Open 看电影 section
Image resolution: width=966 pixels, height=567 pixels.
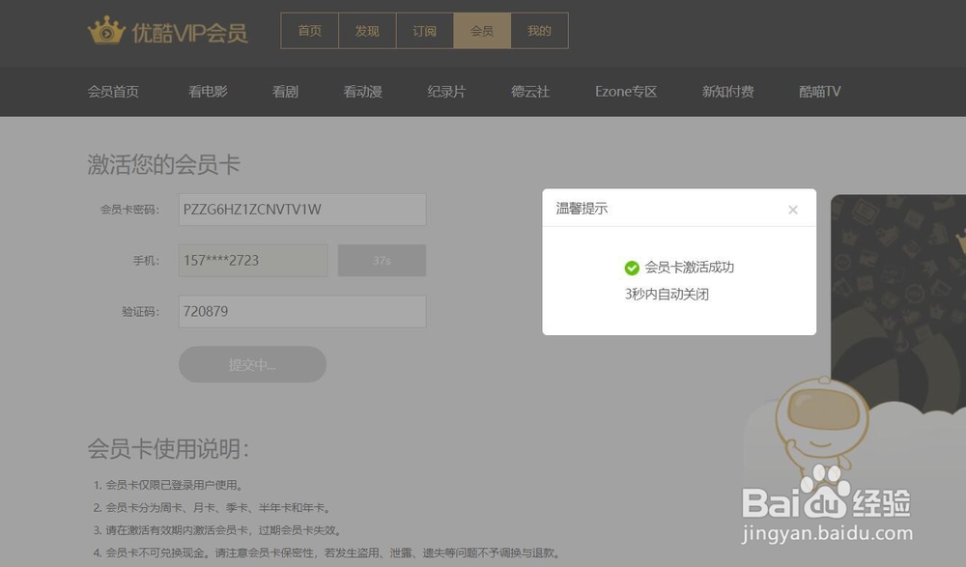coord(208,92)
